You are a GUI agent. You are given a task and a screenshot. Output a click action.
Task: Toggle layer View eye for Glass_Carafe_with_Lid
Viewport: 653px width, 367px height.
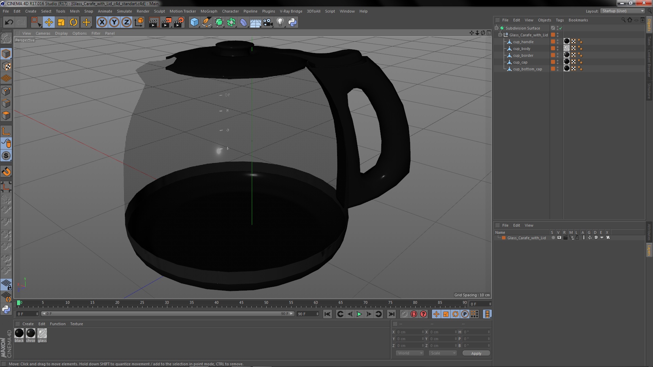coord(559,238)
